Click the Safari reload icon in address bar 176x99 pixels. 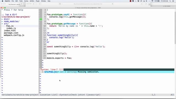pyautogui.click(x=112, y=4)
